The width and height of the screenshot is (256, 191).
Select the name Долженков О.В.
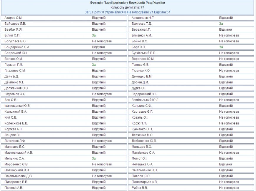[x=16, y=88]
